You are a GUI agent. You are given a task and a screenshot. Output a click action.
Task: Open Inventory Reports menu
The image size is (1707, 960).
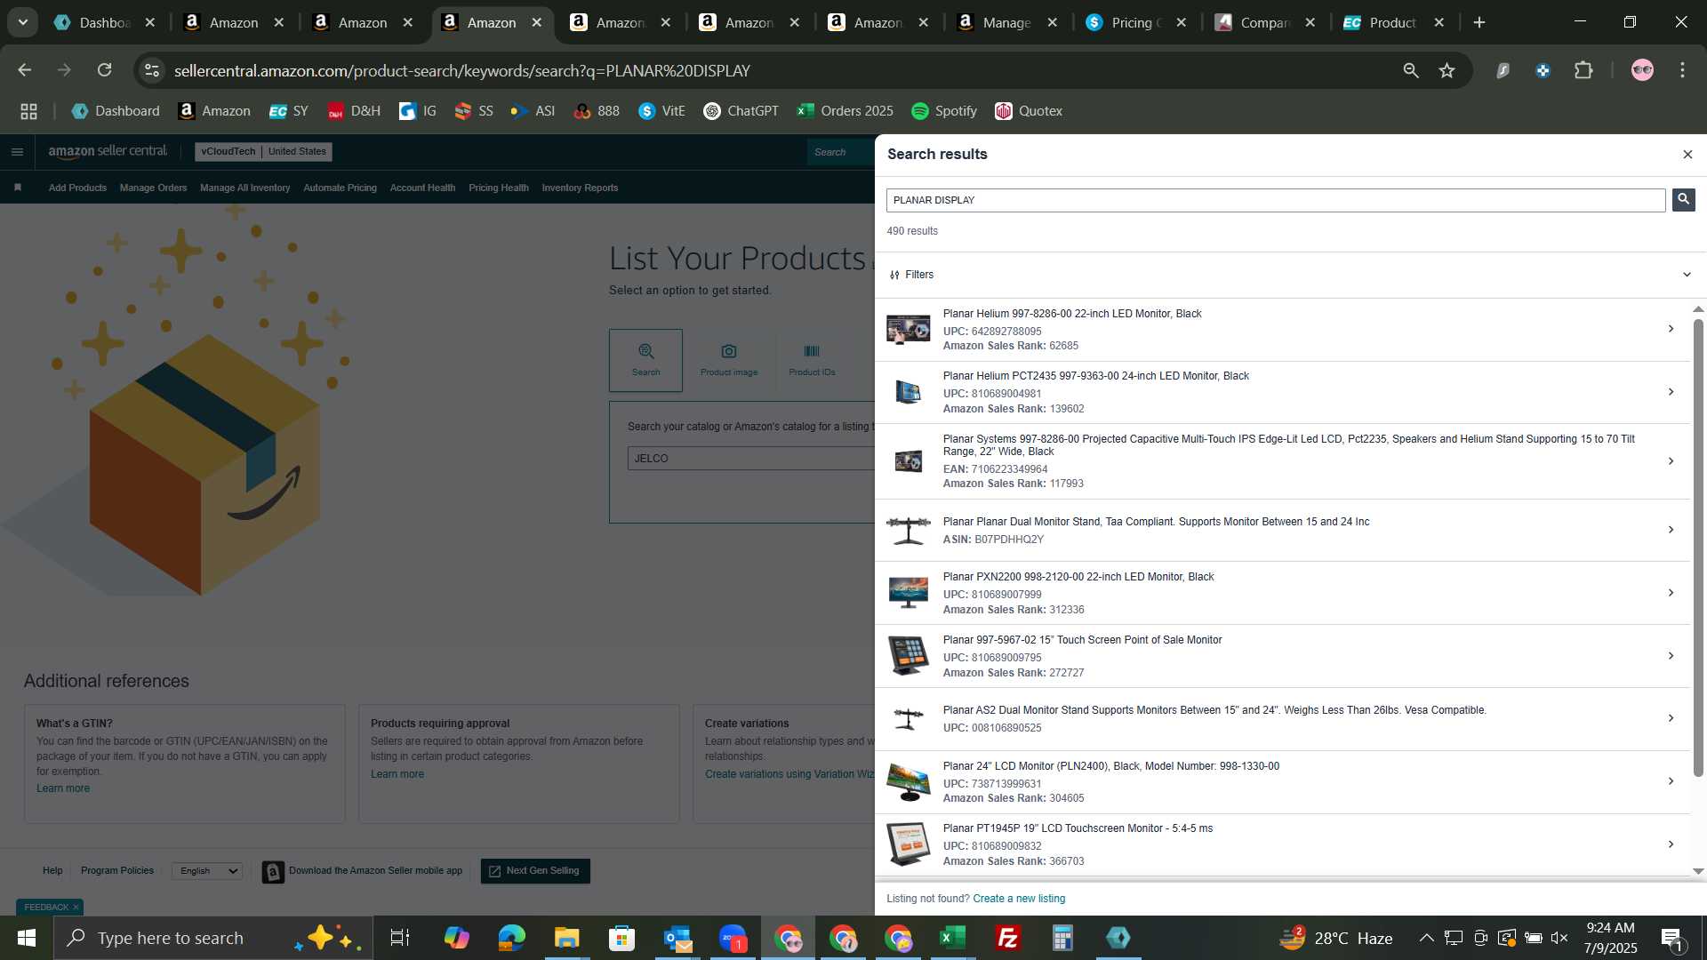(x=580, y=188)
